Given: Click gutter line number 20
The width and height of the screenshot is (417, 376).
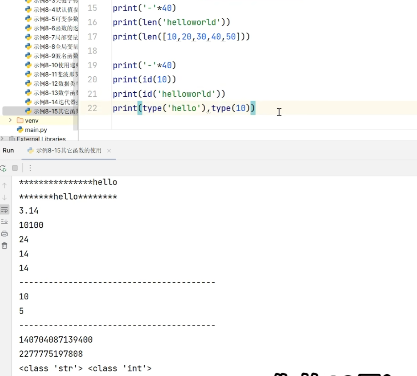Looking at the screenshot, I should pyautogui.click(x=92, y=79).
